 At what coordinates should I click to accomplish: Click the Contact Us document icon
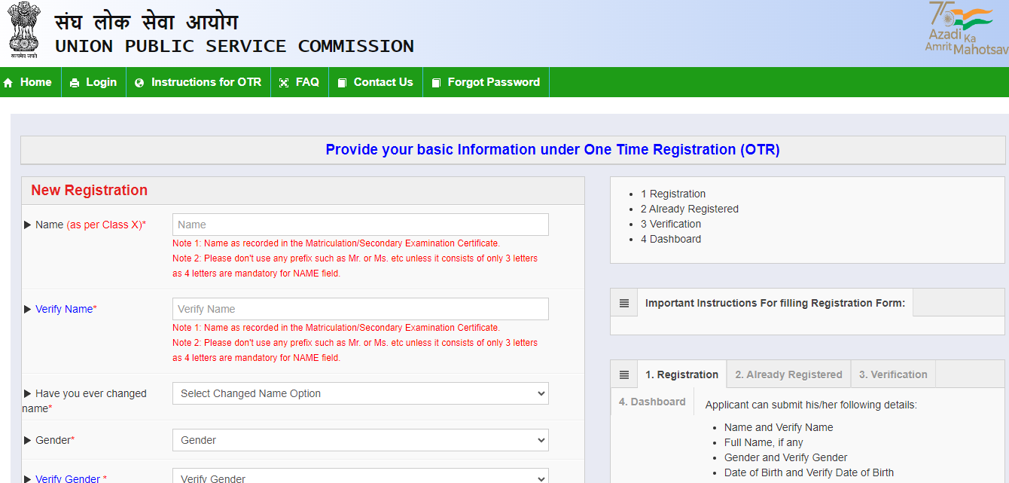pos(343,83)
